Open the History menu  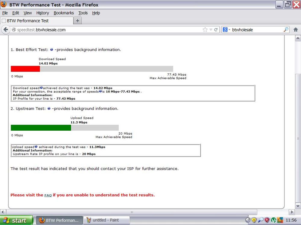click(x=42, y=13)
